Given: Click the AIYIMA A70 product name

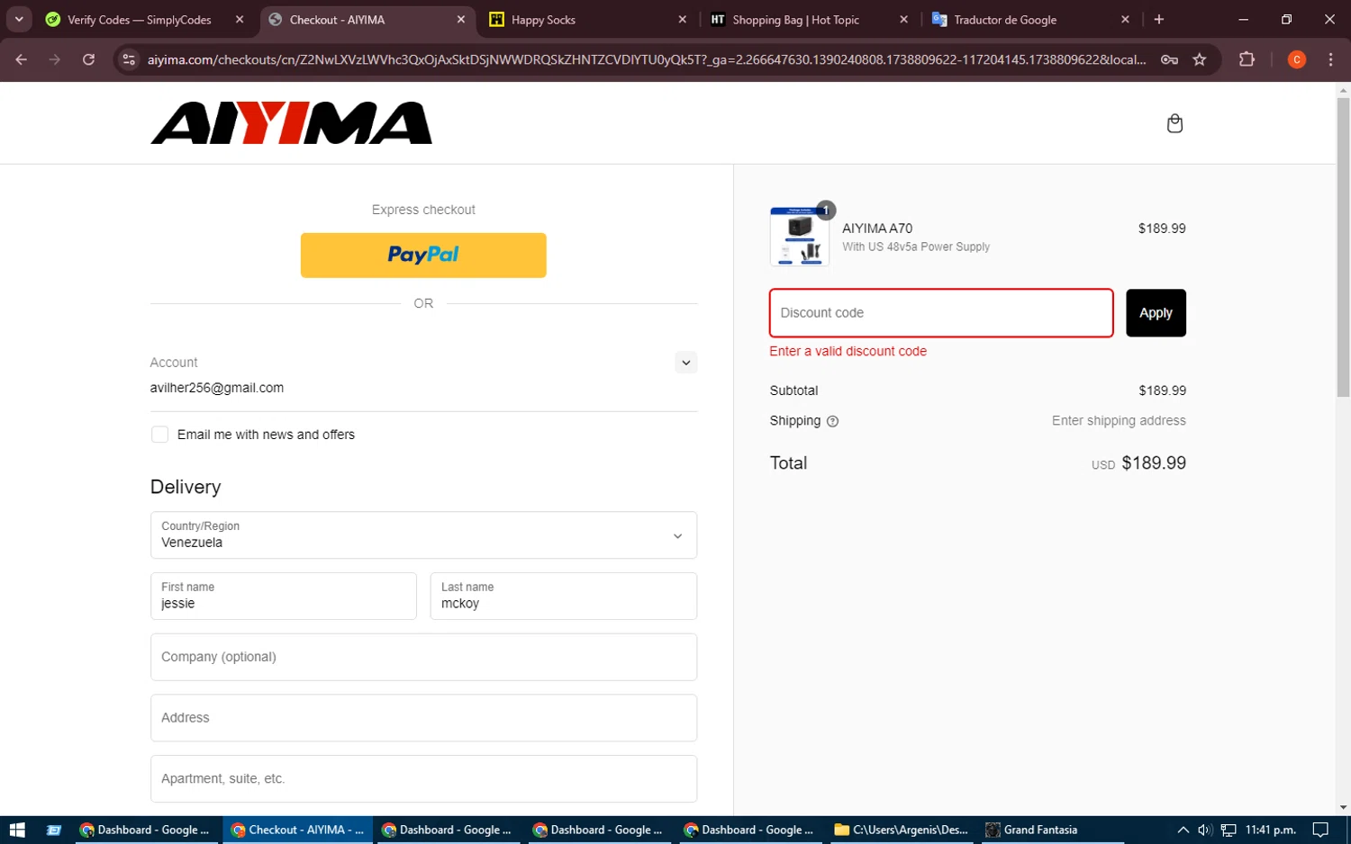Looking at the screenshot, I should (x=877, y=229).
